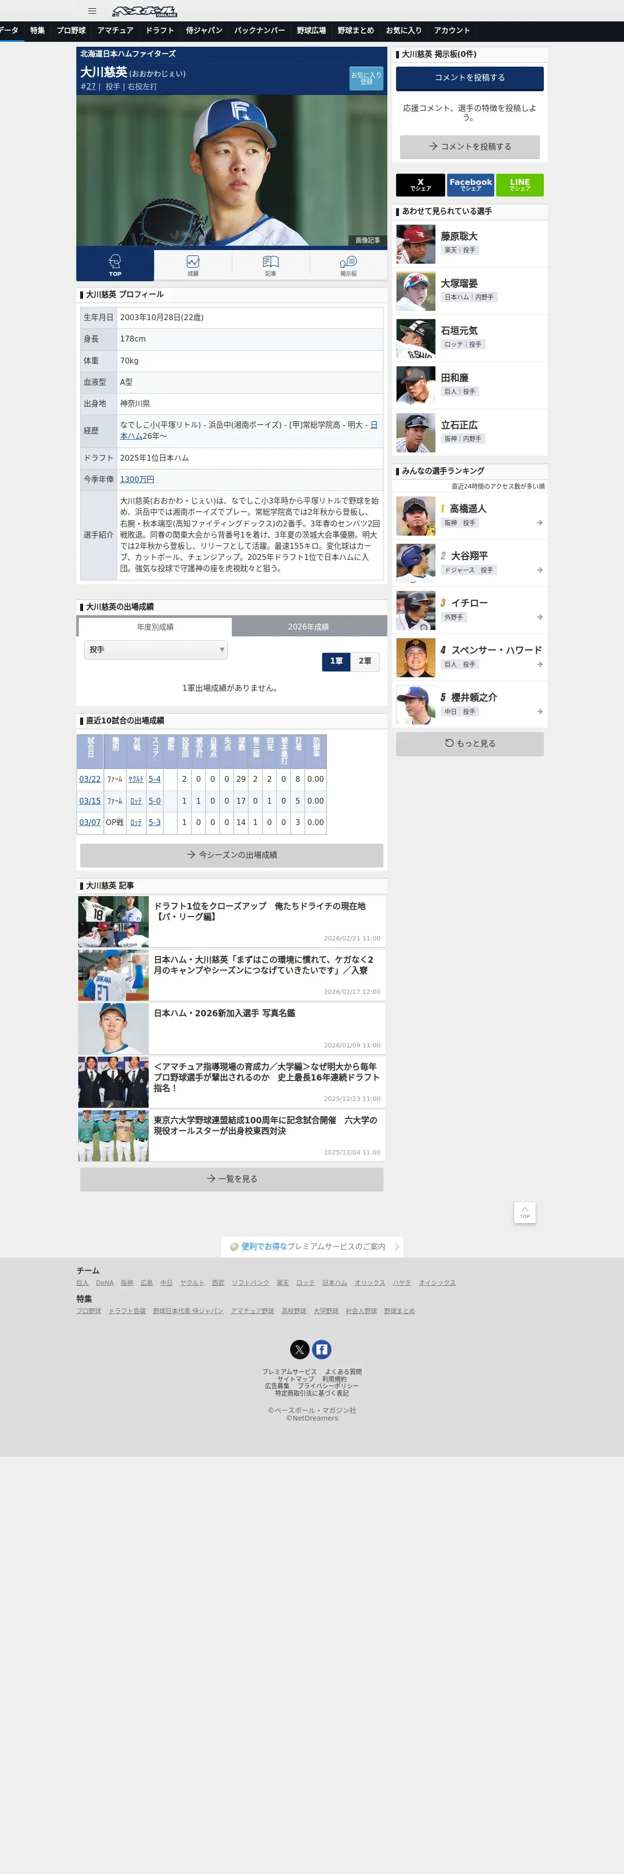Open footer Facebook social icon
Viewport: 624px width, 1874px height.
click(322, 1350)
